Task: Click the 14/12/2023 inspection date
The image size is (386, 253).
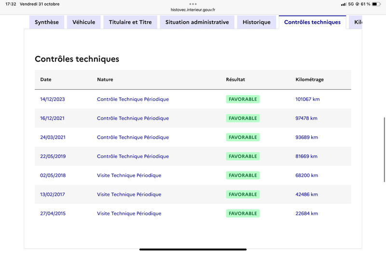Action: [52, 99]
